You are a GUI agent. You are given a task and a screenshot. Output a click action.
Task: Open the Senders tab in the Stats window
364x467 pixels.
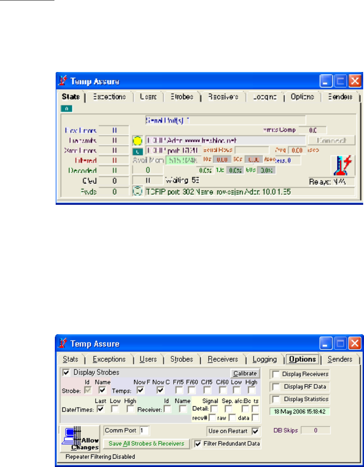[340, 97]
